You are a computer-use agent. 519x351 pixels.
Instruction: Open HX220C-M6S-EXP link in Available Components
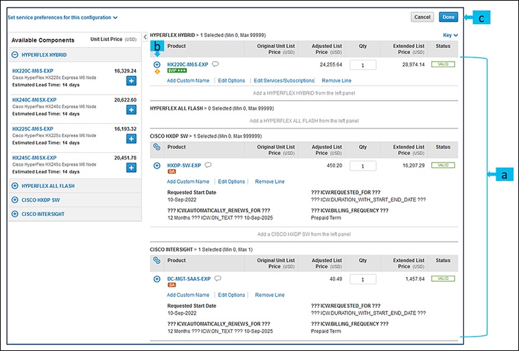33,71
